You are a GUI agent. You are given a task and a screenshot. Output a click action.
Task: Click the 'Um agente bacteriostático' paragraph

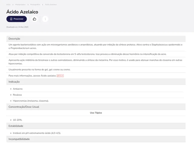pos(95,46)
